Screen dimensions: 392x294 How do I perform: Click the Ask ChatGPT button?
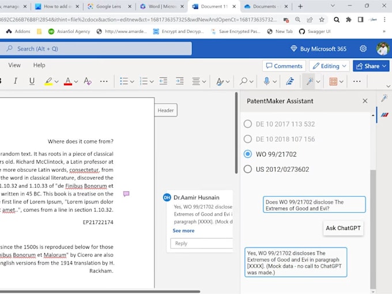pyautogui.click(x=343, y=228)
